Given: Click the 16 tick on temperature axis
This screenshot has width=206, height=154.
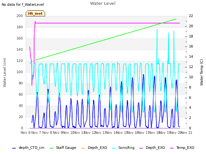Looking at the screenshot, I should [191, 47].
